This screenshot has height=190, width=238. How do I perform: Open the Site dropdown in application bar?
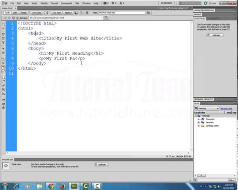[122, 3]
